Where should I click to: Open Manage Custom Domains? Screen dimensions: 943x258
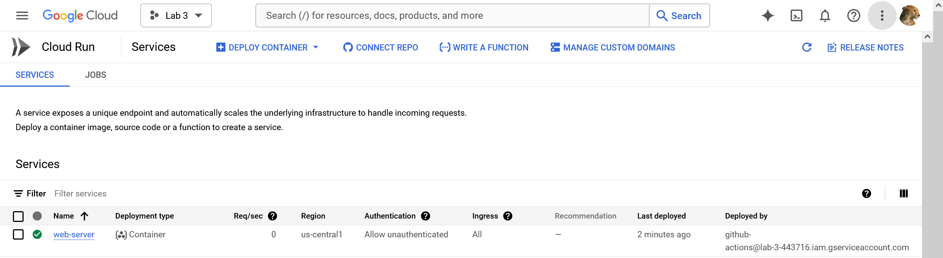click(613, 48)
